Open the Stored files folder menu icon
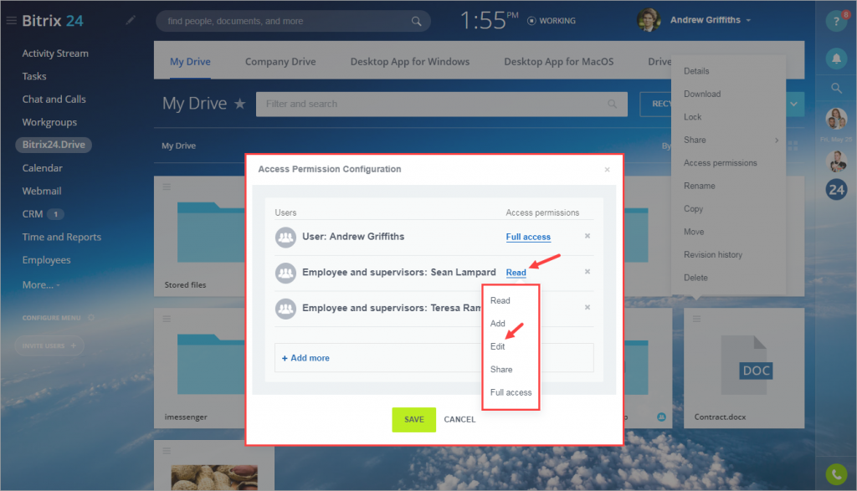The width and height of the screenshot is (857, 491). point(167,187)
